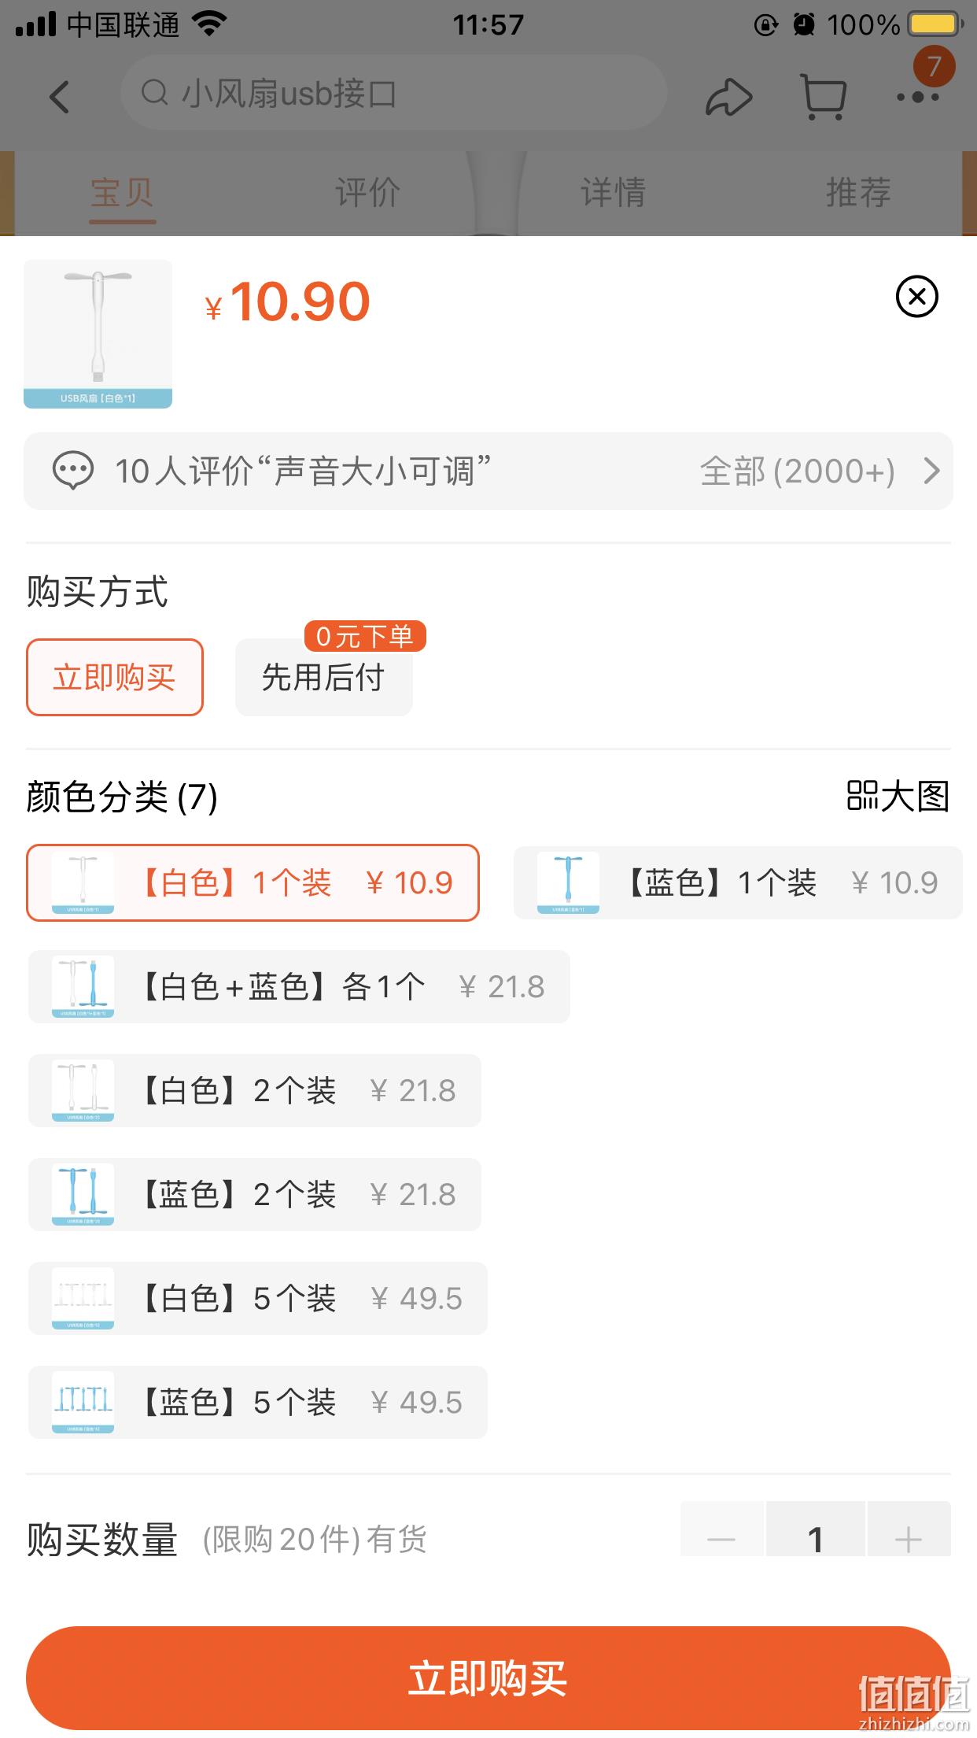Screen dimensions: 977x1738
Task: Choose 【白色+蓝色】各1个 option
Action: [x=299, y=986]
